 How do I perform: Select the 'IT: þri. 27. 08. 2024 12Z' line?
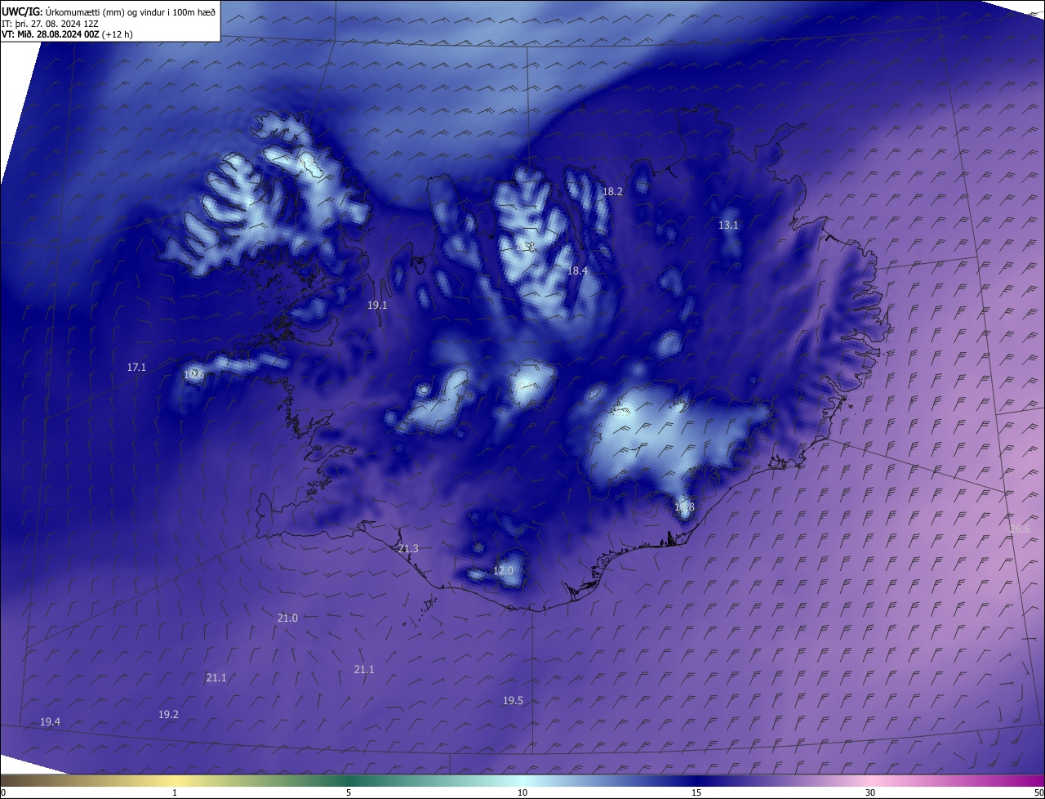click(x=51, y=25)
